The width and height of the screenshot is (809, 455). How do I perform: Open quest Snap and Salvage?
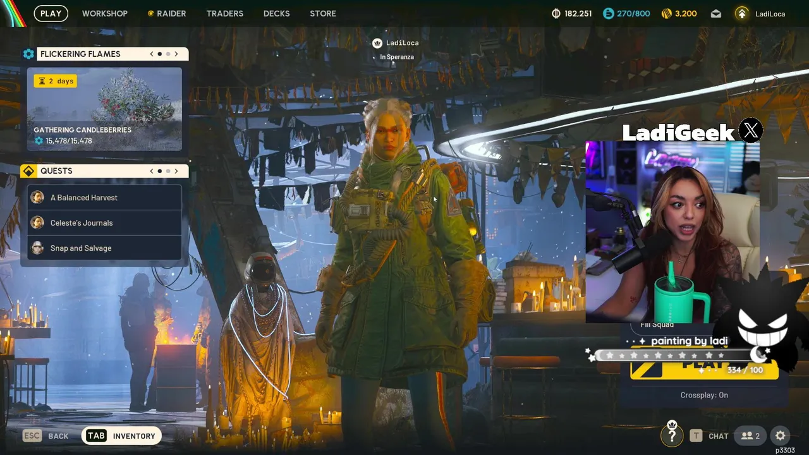104,248
